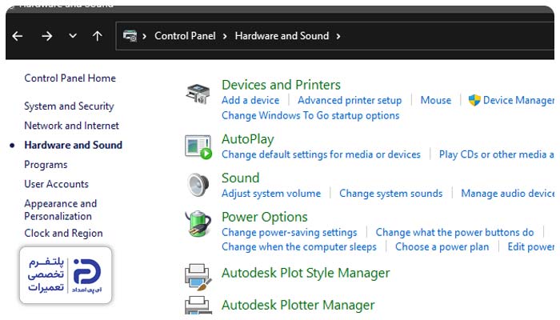560x320 pixels.
Task: Click the Control Panel icon in the address bar
Action: (130, 36)
